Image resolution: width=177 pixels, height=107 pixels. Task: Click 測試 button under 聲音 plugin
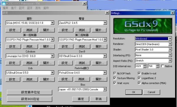click(83, 30)
